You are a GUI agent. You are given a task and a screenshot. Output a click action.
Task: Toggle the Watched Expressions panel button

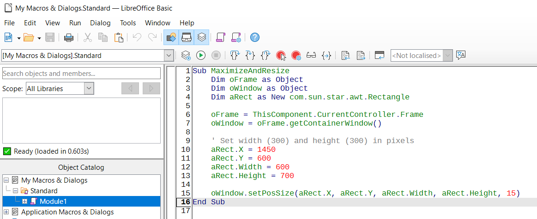(x=187, y=37)
